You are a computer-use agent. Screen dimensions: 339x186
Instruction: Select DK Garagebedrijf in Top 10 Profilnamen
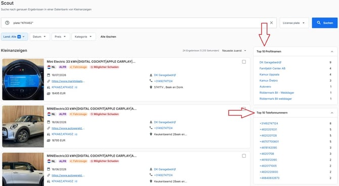270,62
